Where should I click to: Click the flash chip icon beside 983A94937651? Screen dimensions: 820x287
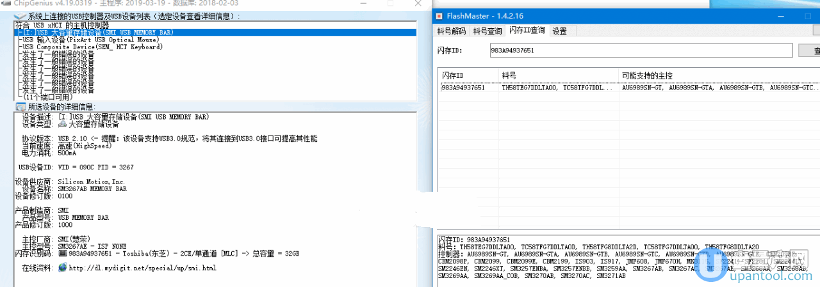tap(63, 254)
